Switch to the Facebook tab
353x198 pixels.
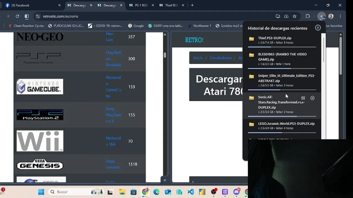(33, 5)
